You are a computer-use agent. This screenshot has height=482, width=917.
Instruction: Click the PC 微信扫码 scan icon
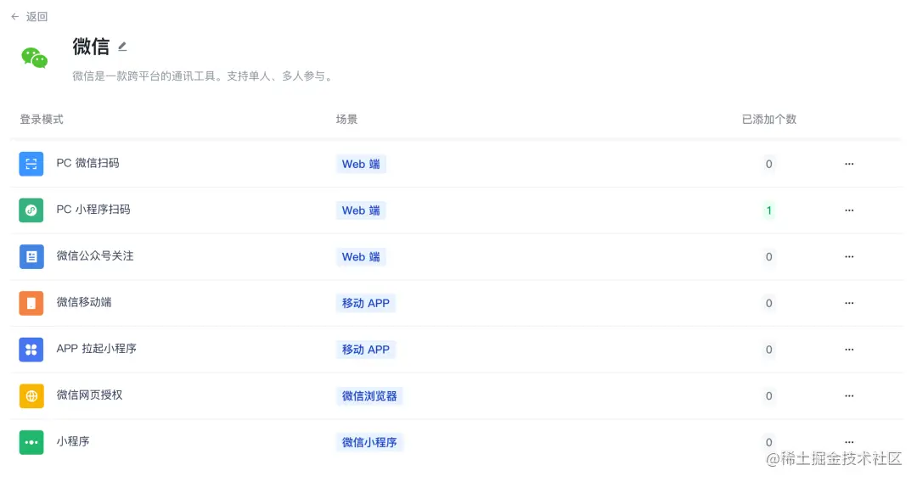tap(31, 164)
